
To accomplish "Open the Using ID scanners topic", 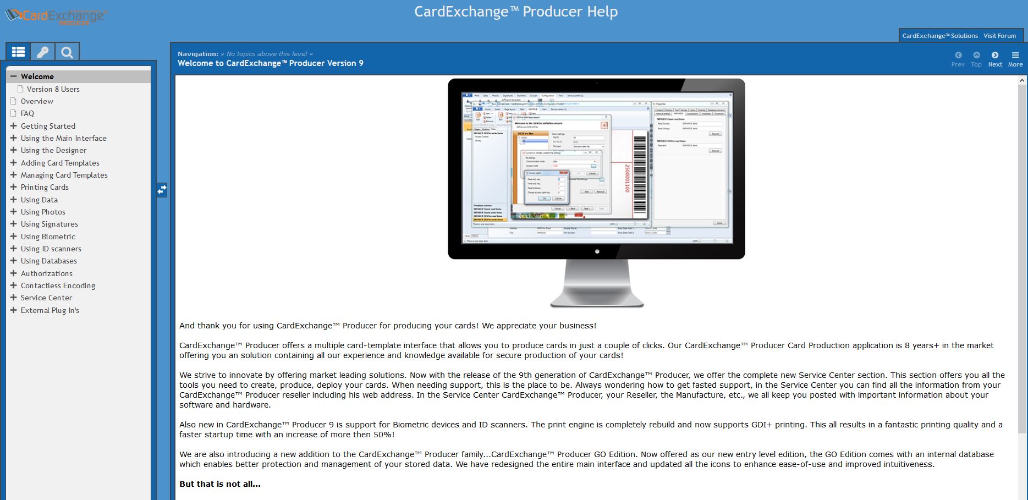I will pyautogui.click(x=51, y=249).
